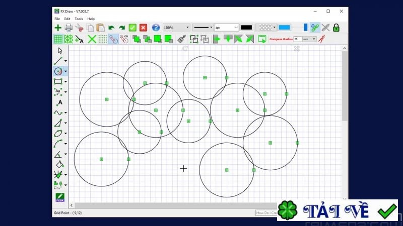Screen dimensions: 403x226
Task: Click the blue transparency slider handle
Action: 306,28
